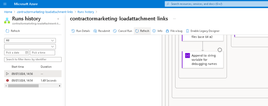Enable Legacy Designer from the toolbar
This screenshot has height=106, width=268.
point(202,31)
